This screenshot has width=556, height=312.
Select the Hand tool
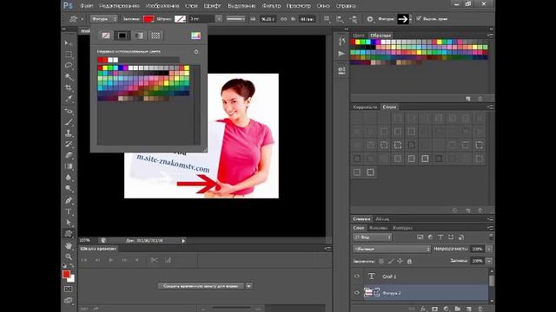69,245
